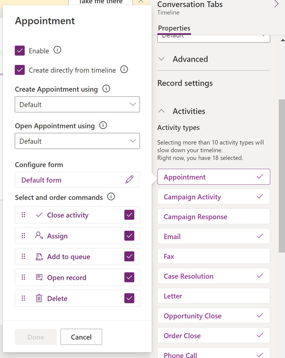Click the Assign command's person icon
The width and height of the screenshot is (285, 358).
point(38,236)
